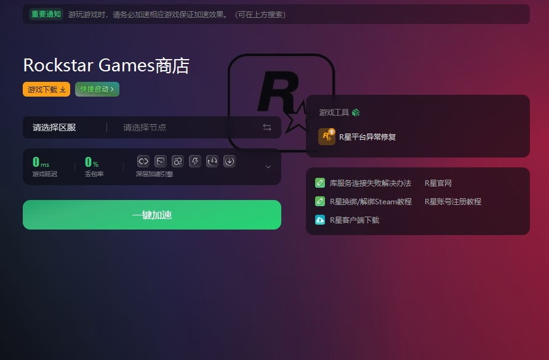Click the 游戏下载 download button

pos(46,89)
